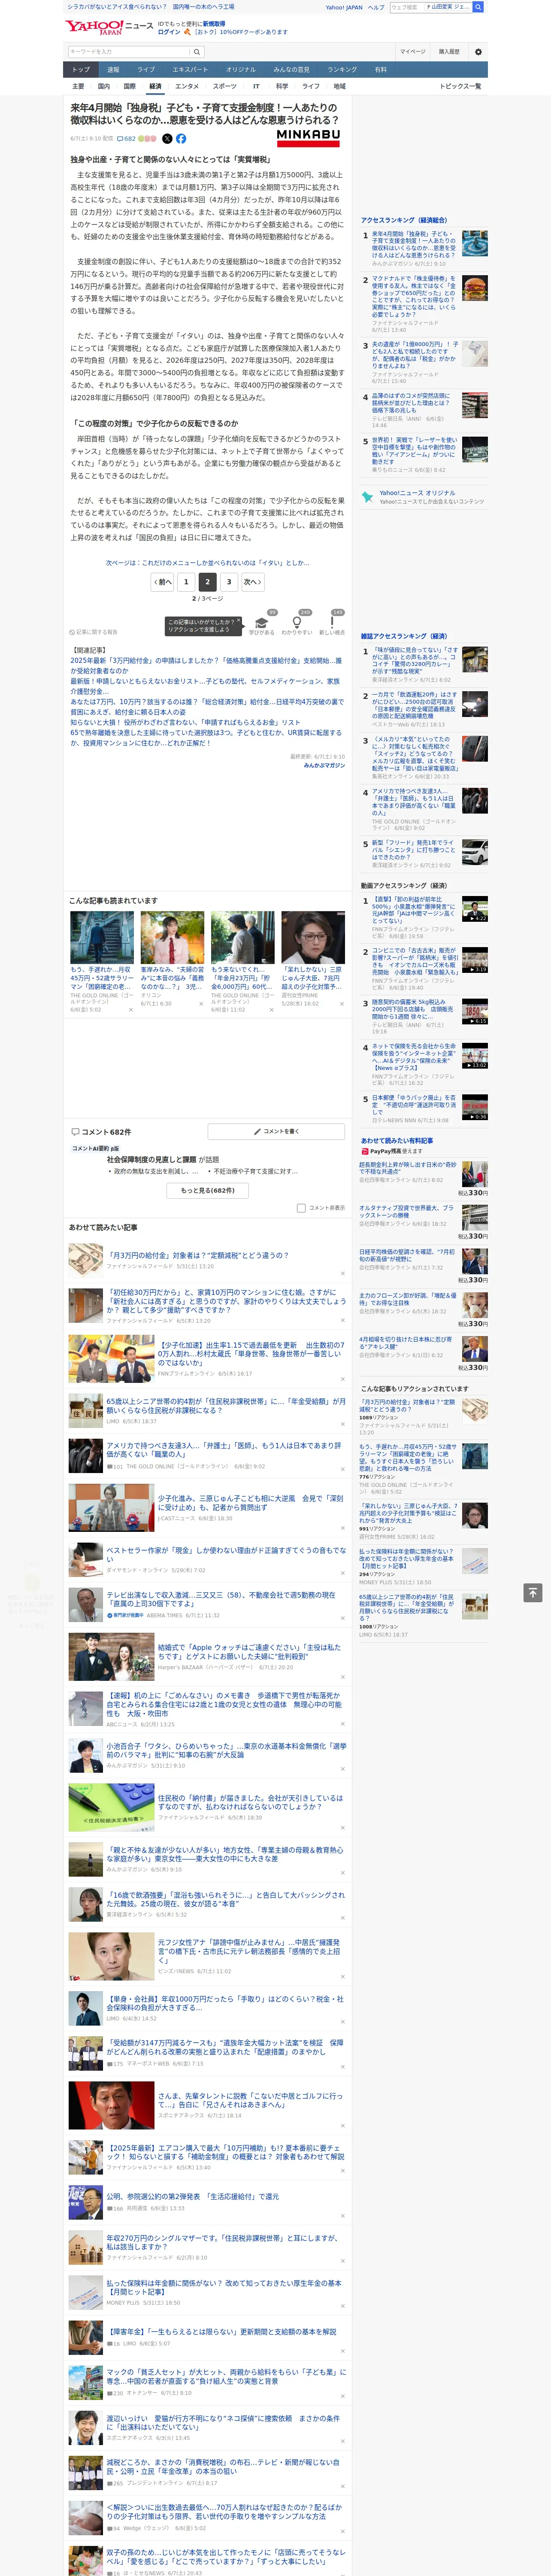Open the みんかぶマガジン source link
551x2576 pixels.
pyautogui.click(x=324, y=765)
